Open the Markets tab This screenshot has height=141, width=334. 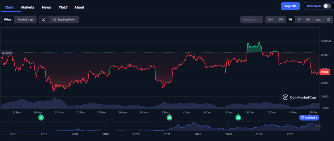(28, 7)
